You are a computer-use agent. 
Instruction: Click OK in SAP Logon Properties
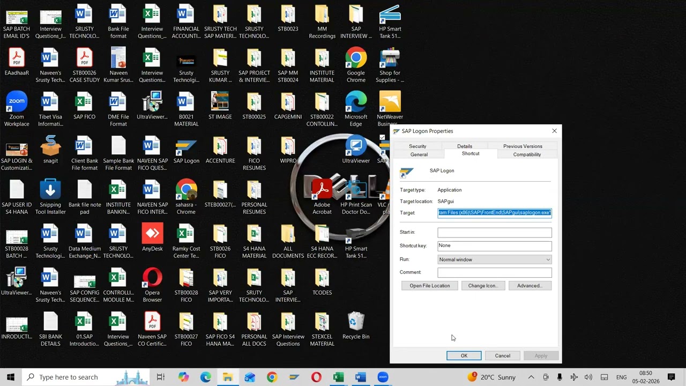(x=464, y=356)
